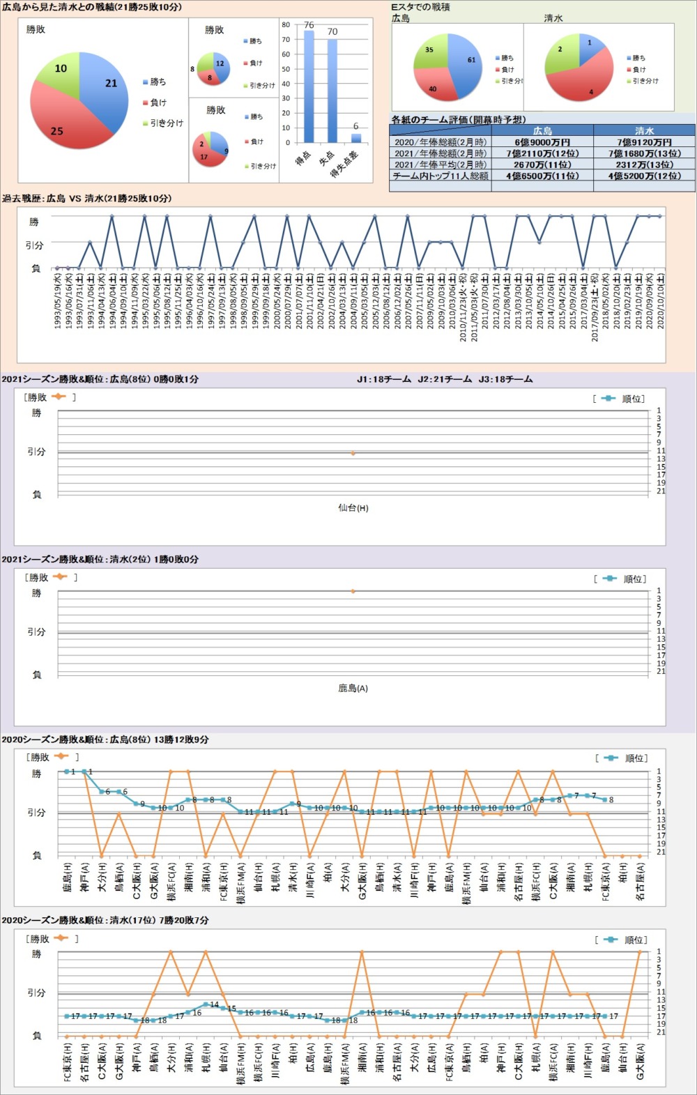Click the 札幌(H) label in the 2020 清水 chart
697x1095 pixels.
coord(206,1057)
